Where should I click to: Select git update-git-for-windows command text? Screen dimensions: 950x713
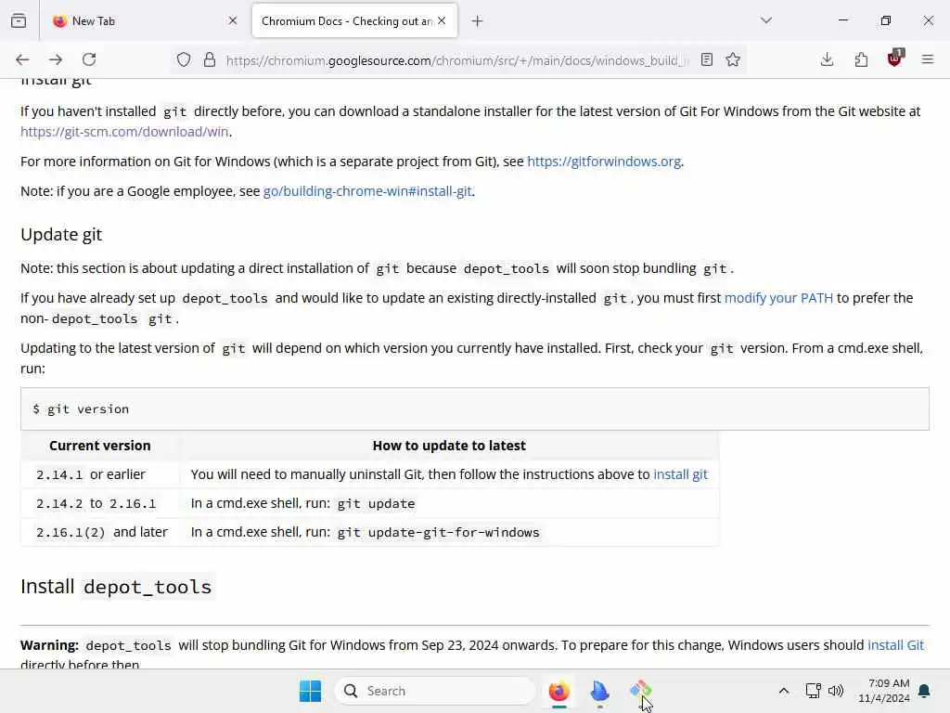tap(438, 532)
